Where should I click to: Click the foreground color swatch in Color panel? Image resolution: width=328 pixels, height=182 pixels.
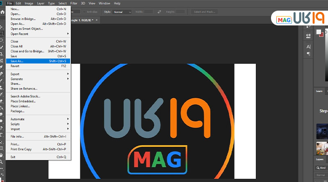tap(319, 32)
